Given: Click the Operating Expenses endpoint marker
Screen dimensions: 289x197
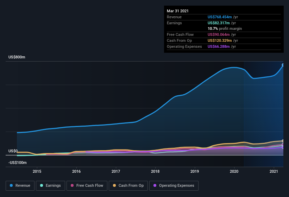Looking at the screenshot, I should (x=283, y=147).
